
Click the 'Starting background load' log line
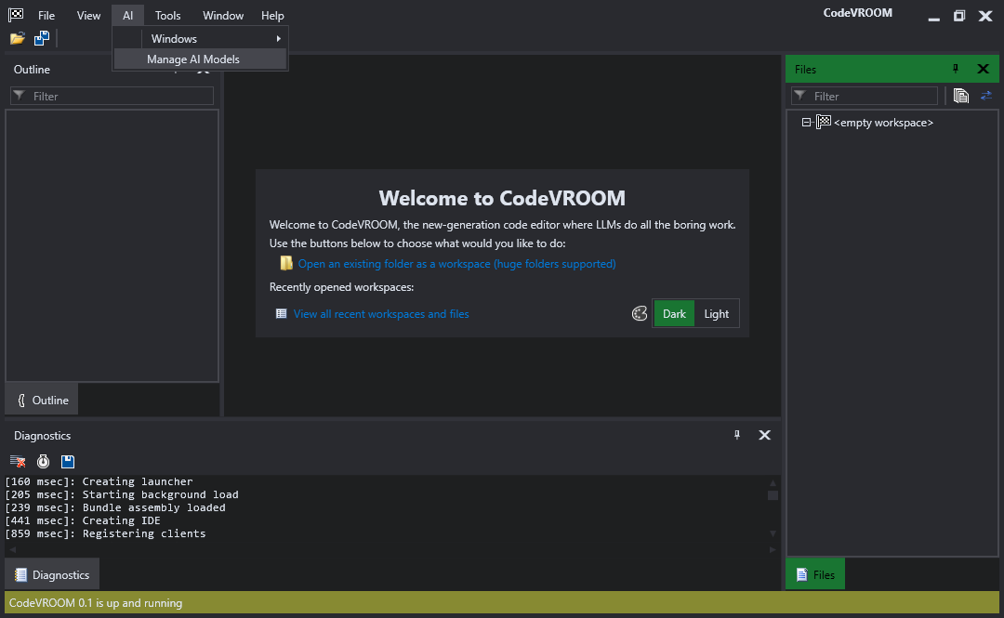(x=122, y=494)
